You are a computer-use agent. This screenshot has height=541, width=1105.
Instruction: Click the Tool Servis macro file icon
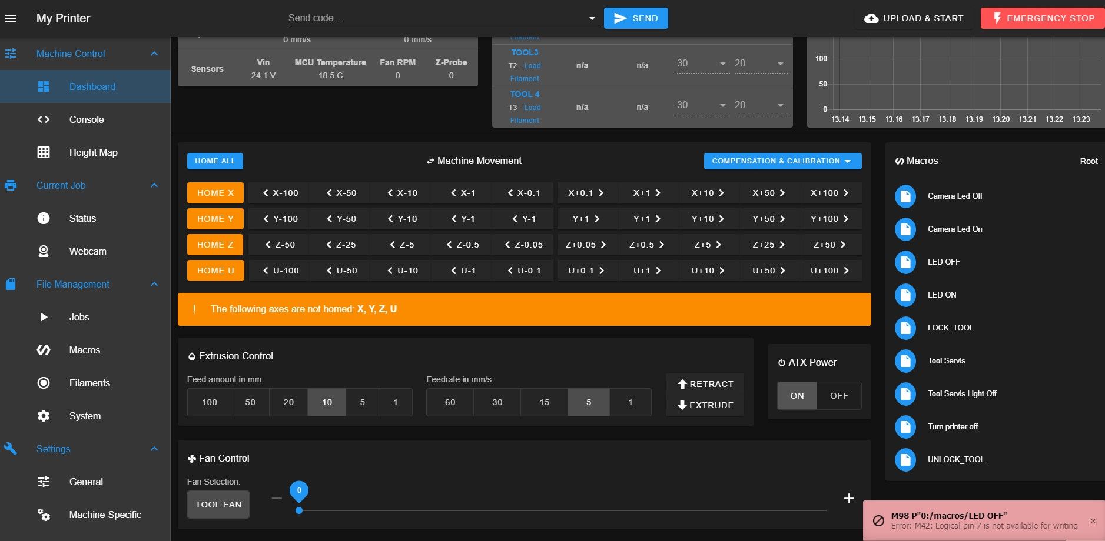click(905, 360)
